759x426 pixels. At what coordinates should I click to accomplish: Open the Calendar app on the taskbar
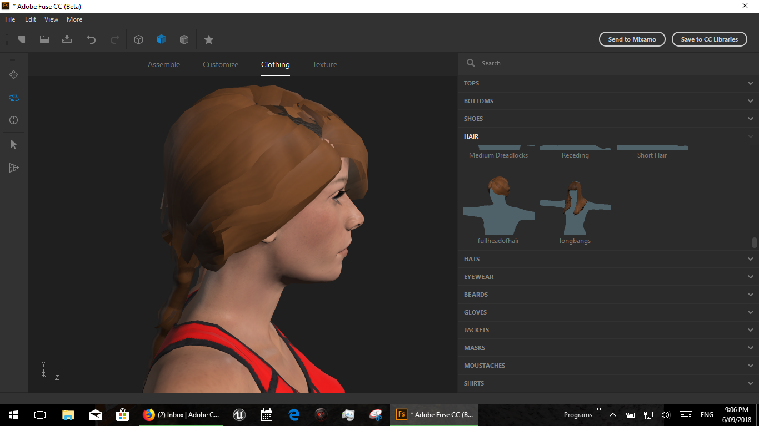click(267, 415)
